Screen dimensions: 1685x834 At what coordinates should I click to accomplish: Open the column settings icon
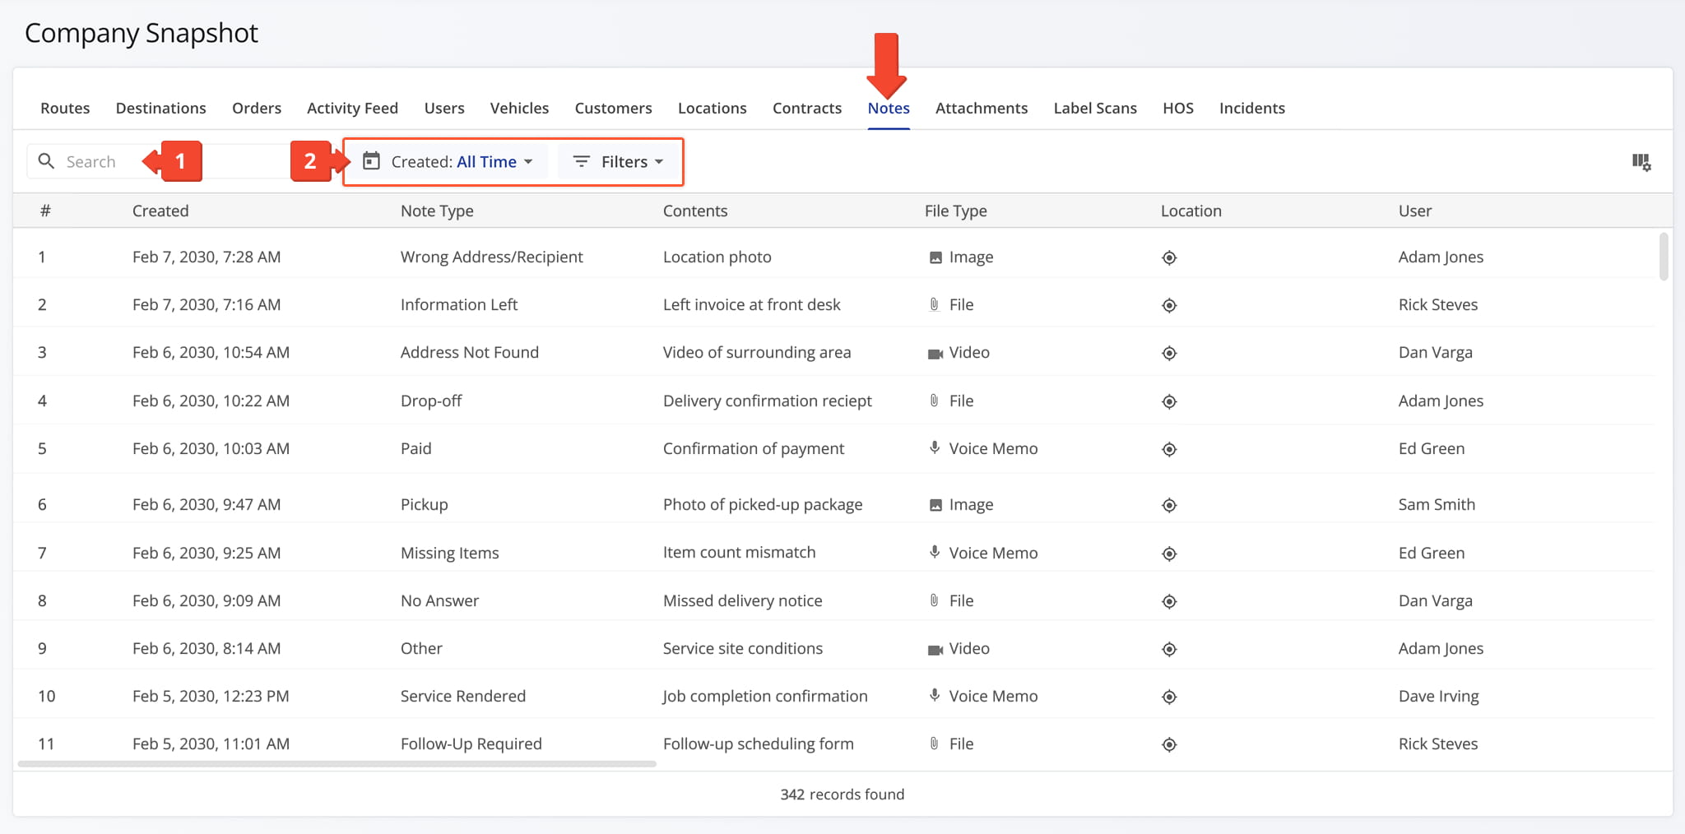(1641, 162)
